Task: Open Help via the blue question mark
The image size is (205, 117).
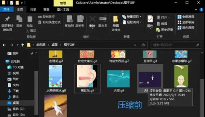Action: [202, 10]
